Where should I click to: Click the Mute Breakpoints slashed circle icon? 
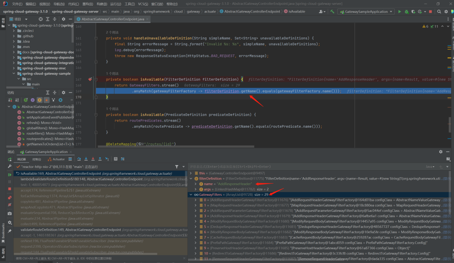click(x=10, y=205)
